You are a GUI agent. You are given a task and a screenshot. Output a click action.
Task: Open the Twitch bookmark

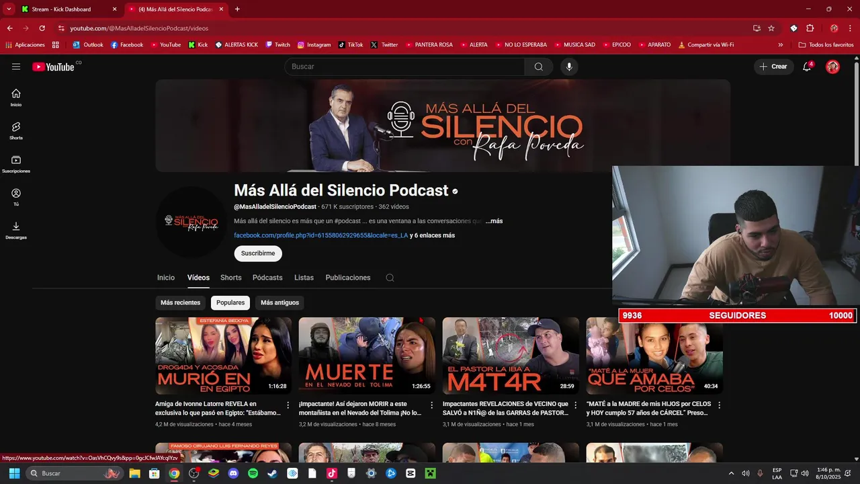coord(278,44)
